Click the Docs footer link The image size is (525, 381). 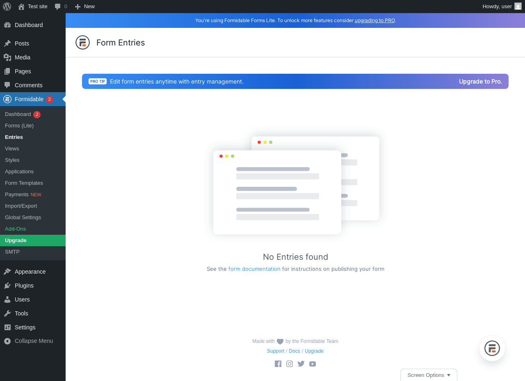294,351
